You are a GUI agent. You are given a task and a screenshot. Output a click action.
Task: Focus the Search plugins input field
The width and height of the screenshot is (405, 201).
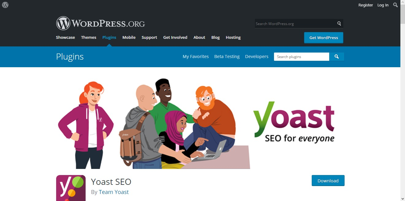pos(302,57)
